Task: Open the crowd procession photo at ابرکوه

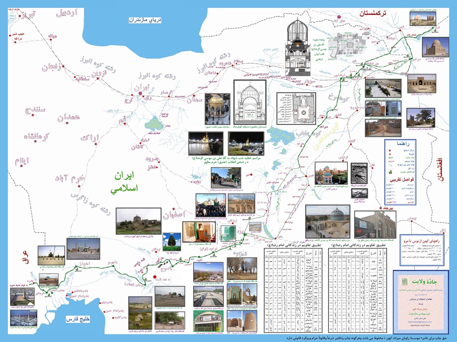Action: coord(211,205)
